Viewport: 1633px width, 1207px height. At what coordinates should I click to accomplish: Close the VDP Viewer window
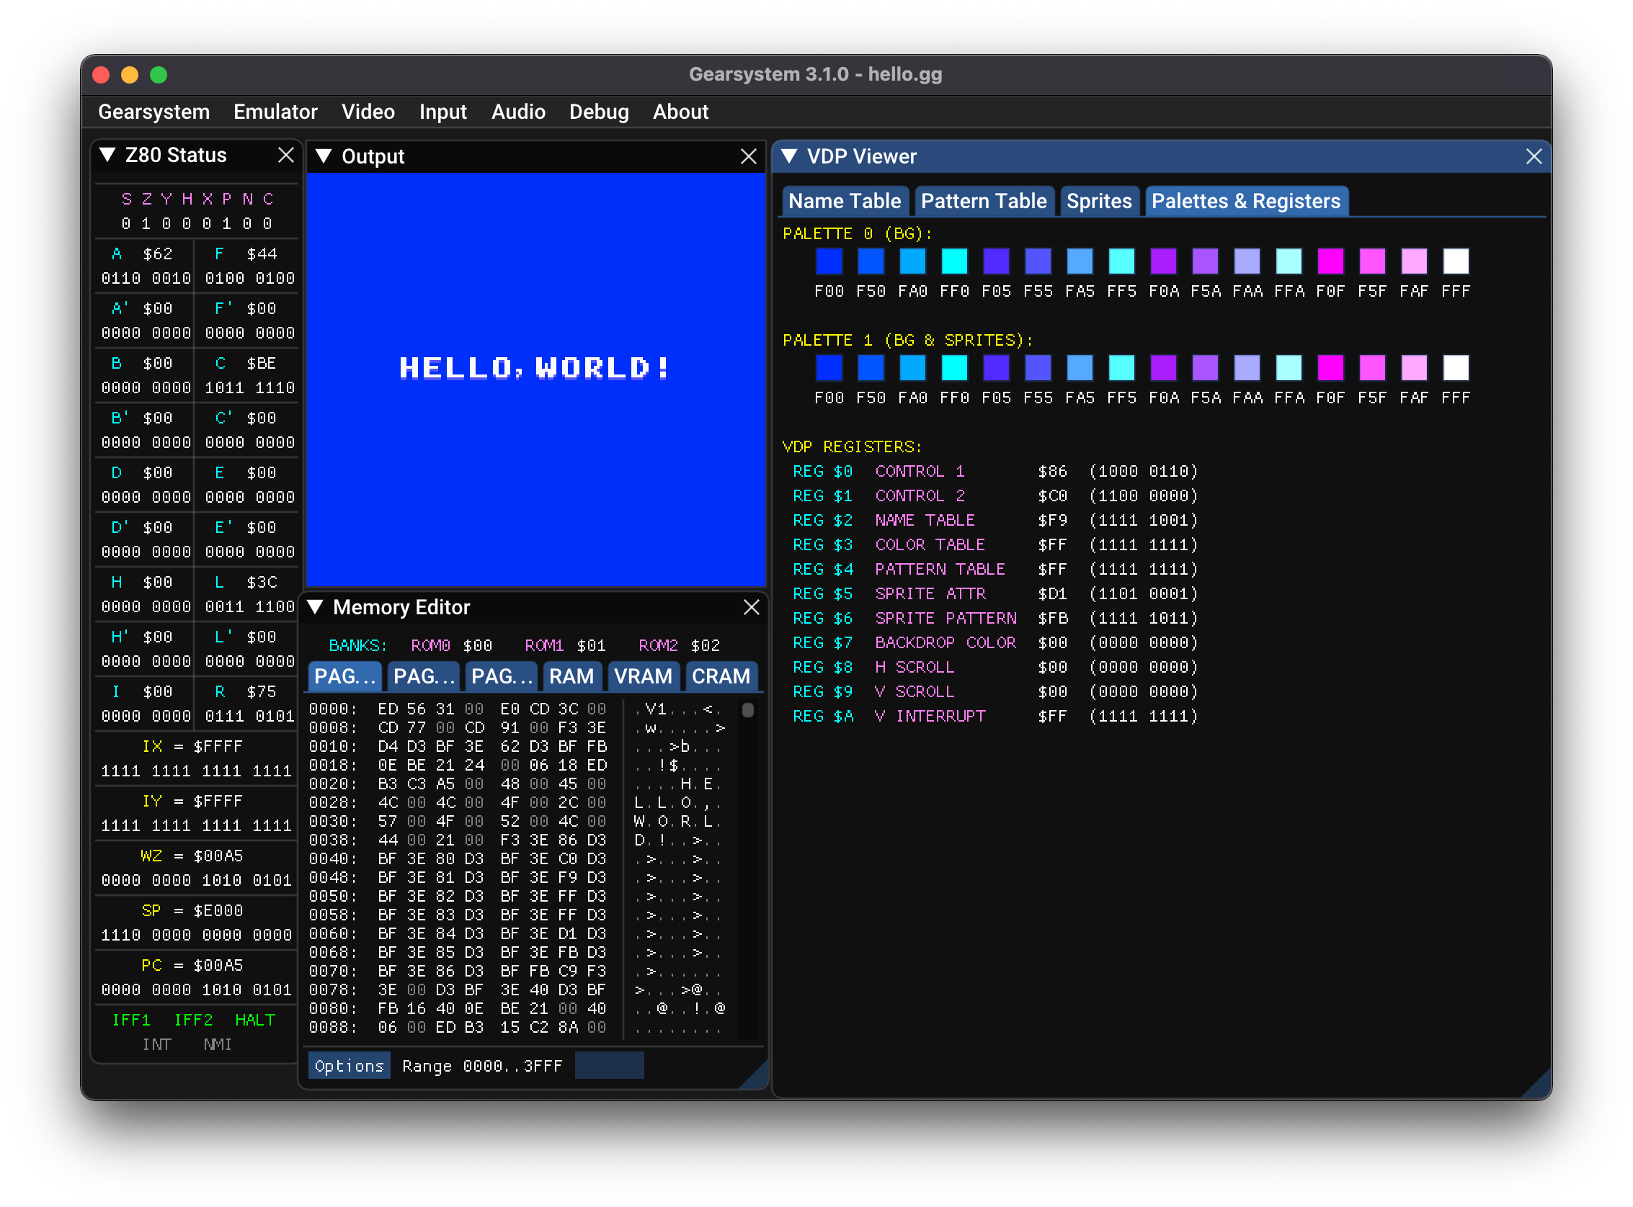click(x=1534, y=156)
